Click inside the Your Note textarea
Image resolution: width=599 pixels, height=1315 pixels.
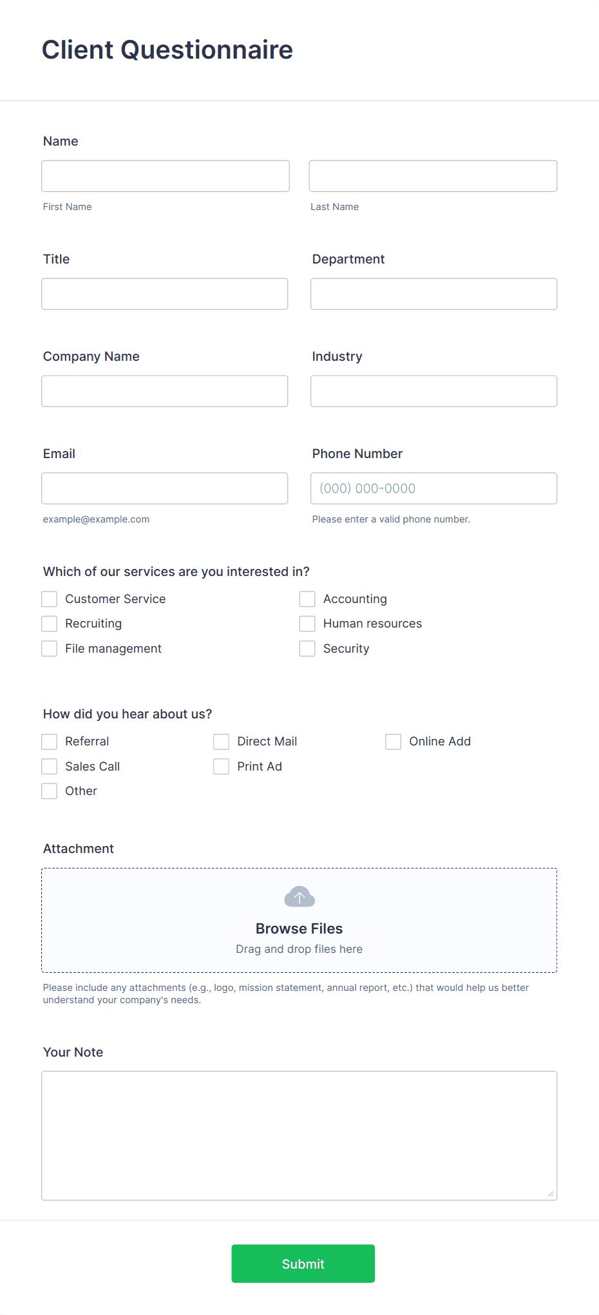tap(299, 1135)
